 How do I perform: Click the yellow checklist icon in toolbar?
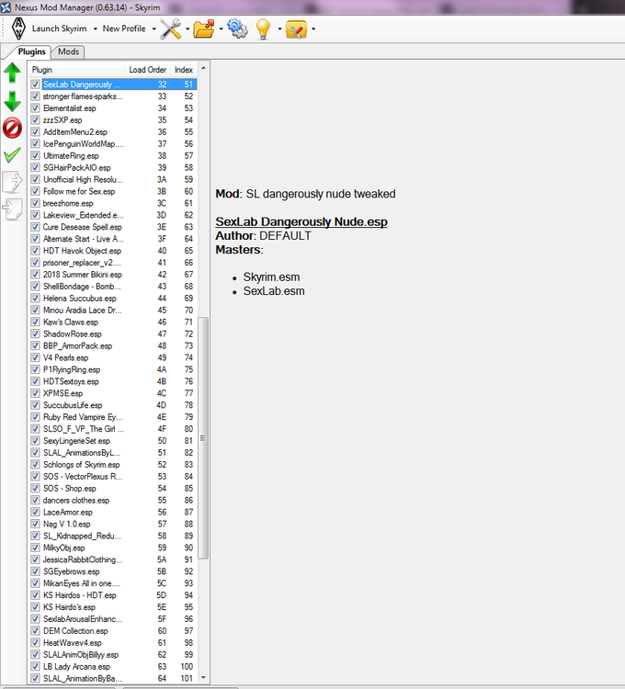(296, 29)
